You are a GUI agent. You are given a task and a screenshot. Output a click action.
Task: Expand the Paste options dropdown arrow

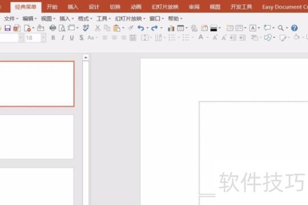click(123, 28)
